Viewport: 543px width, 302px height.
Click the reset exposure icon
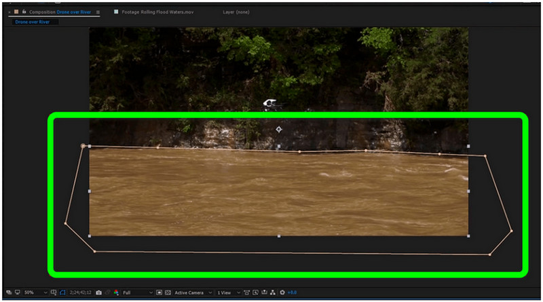282,292
